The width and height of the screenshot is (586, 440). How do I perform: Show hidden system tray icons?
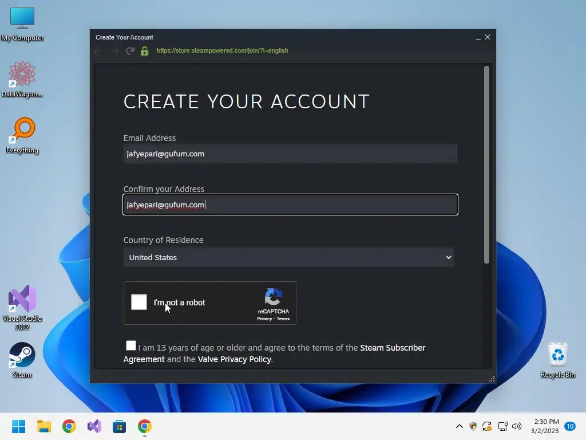pos(460,426)
